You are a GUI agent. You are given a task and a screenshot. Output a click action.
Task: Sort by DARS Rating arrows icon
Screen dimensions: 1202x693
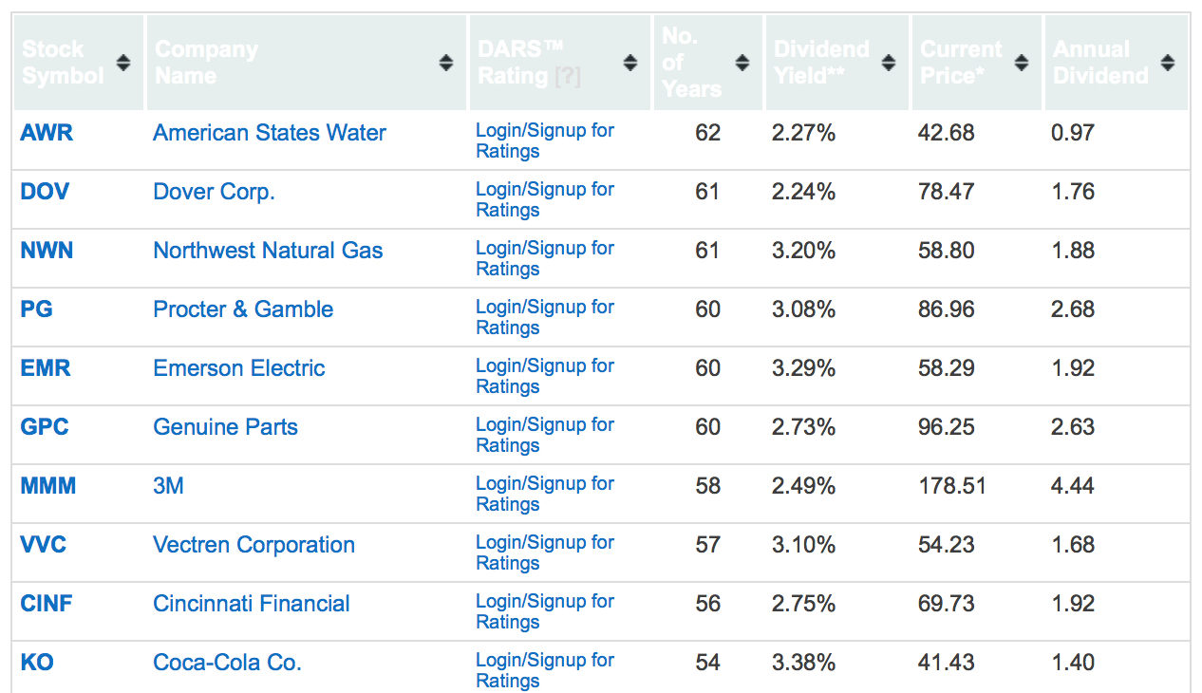(630, 63)
